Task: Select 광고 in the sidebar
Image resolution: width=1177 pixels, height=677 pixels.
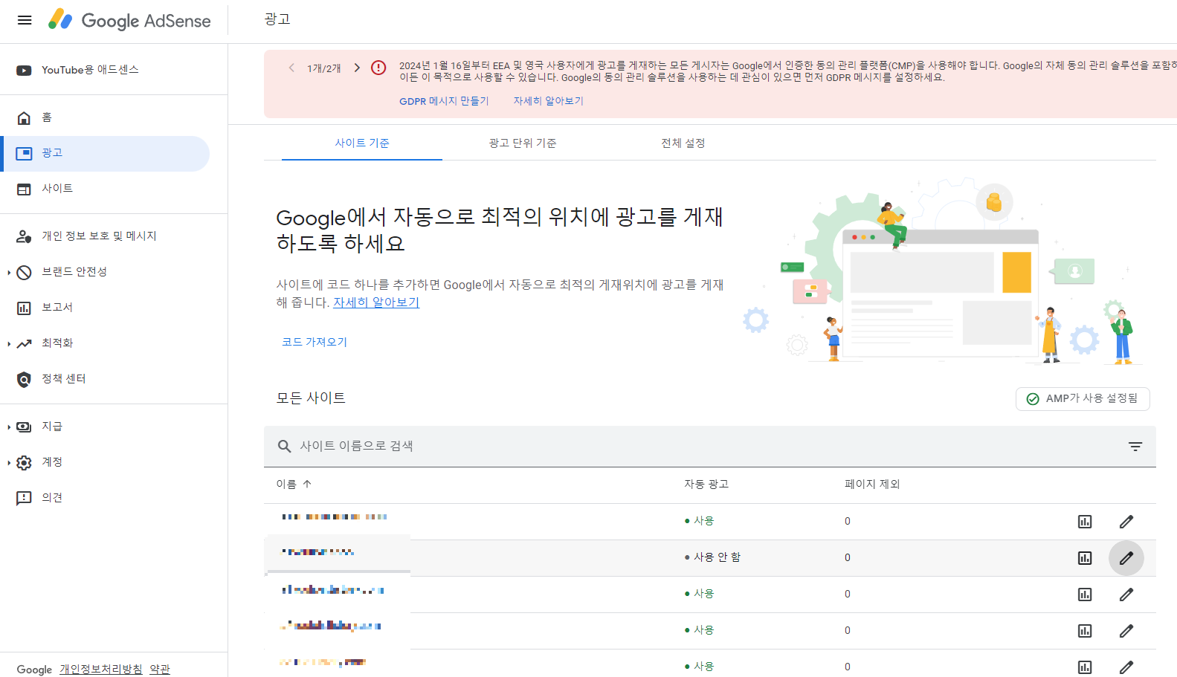Action: click(105, 153)
